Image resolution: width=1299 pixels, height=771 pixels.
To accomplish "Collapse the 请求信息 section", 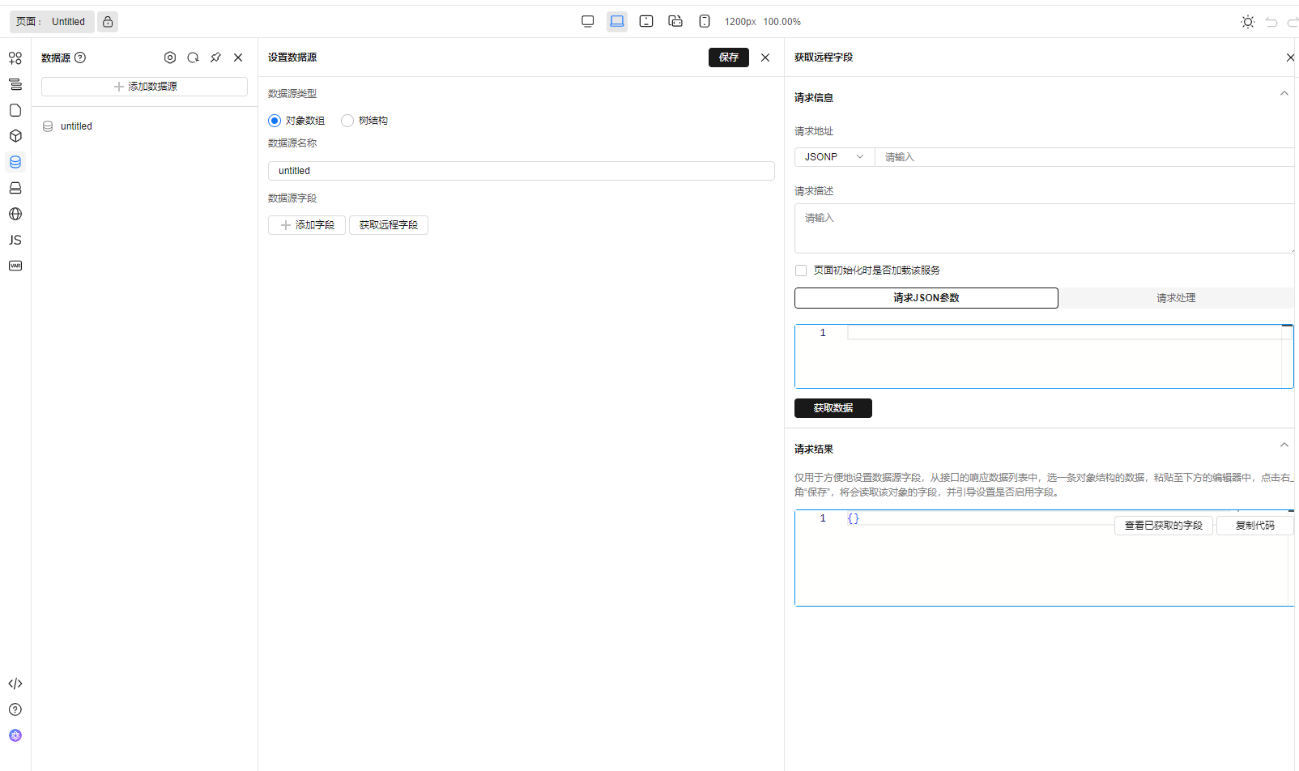I will click(1284, 94).
